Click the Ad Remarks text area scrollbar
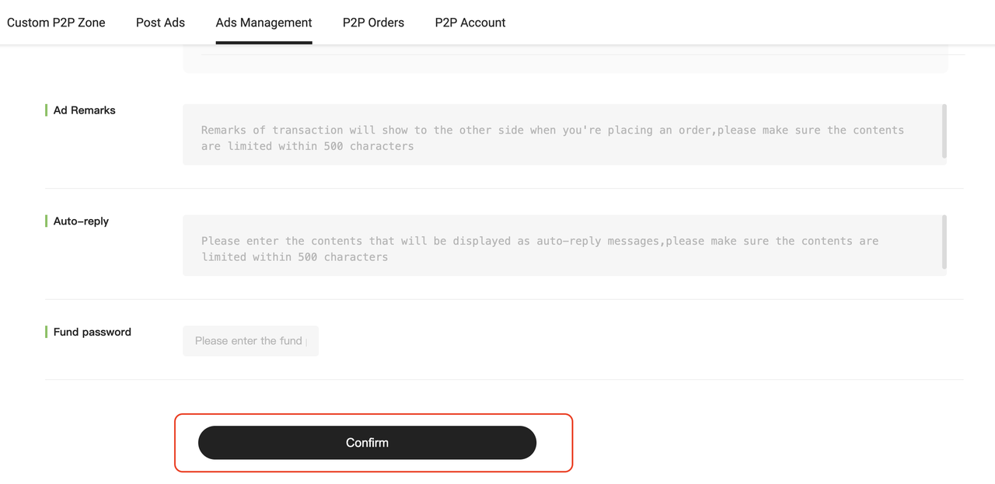 coord(944,131)
